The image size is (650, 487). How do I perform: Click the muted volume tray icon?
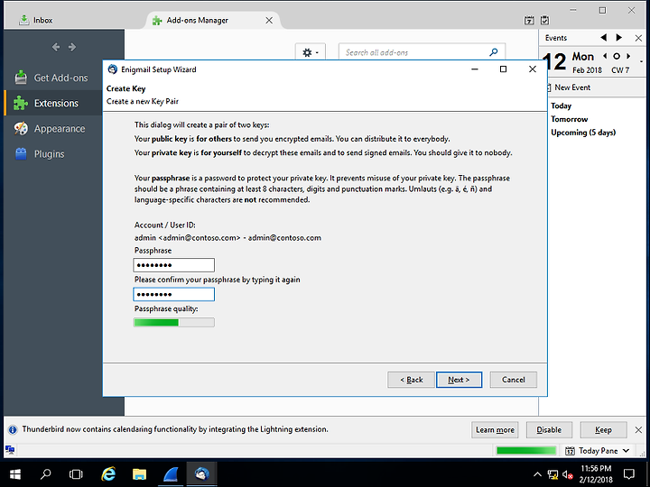(568, 474)
